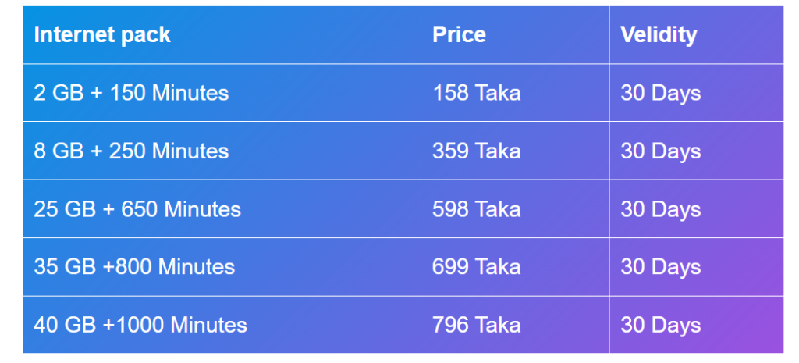Select the 8 GB + 250 Minutes pack

(x=131, y=151)
